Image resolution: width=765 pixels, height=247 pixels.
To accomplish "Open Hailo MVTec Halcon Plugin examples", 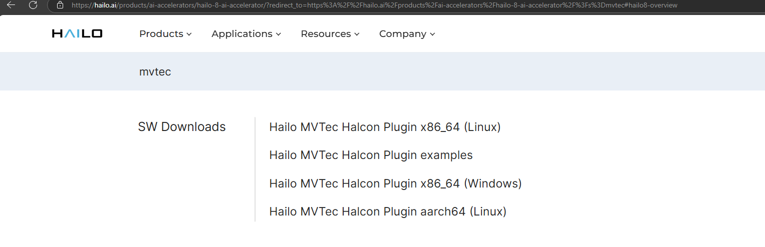I will [x=371, y=155].
